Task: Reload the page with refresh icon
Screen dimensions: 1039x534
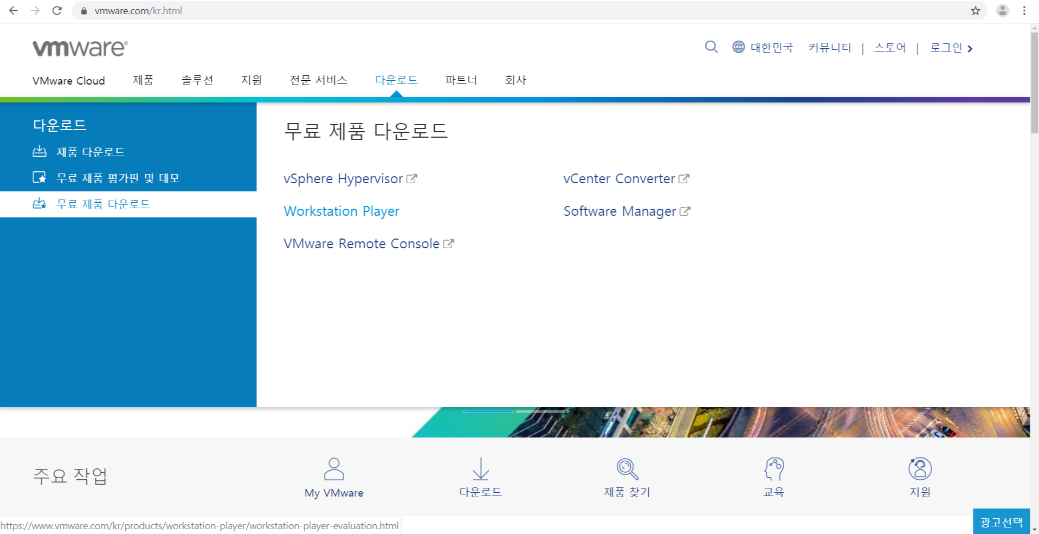Action: (x=57, y=10)
